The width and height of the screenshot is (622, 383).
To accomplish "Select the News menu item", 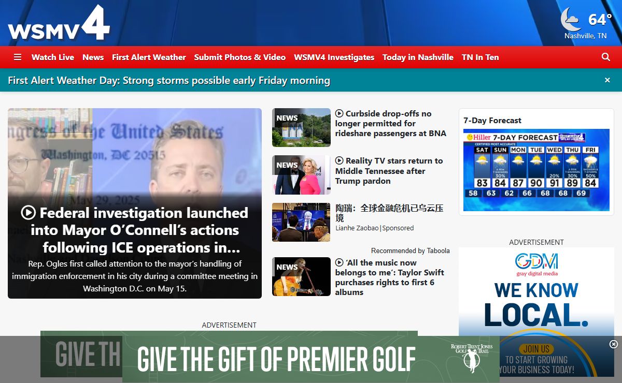I will pos(93,57).
